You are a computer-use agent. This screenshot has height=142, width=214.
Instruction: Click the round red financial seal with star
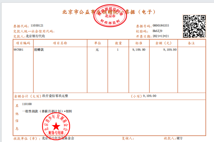coord(56,125)
